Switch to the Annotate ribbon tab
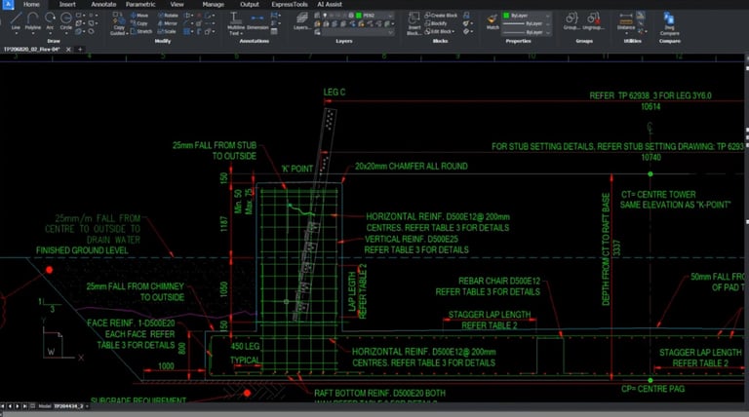The width and height of the screenshot is (749, 417). [x=103, y=4]
